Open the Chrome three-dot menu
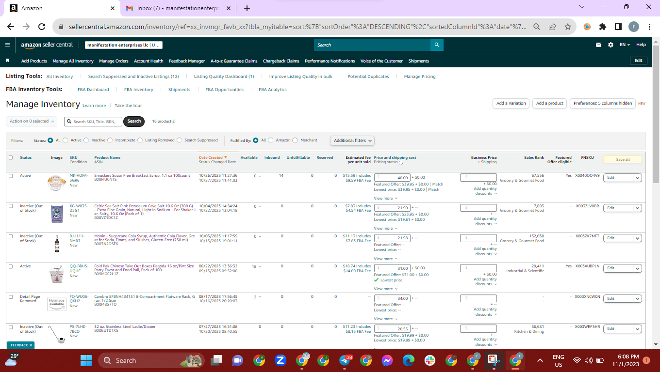 coord(649,27)
